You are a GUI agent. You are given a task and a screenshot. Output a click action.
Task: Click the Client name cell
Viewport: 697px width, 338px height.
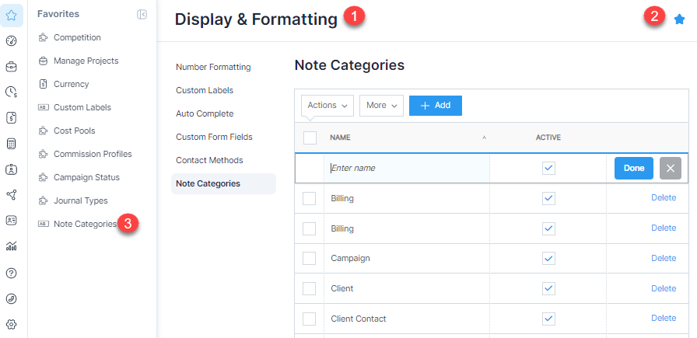click(x=407, y=289)
